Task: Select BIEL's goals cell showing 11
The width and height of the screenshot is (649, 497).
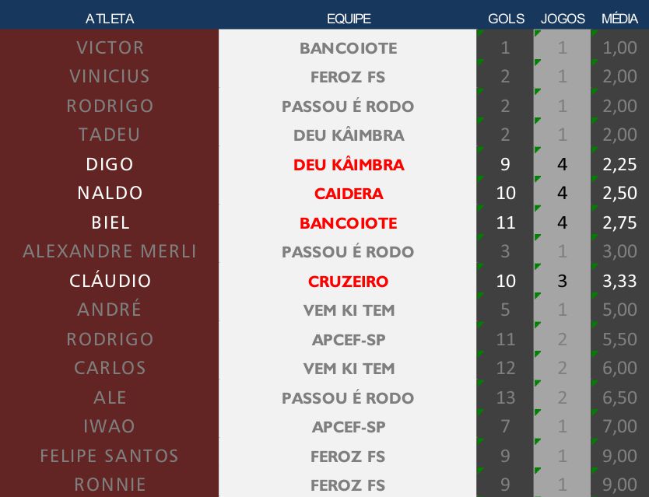Action: pos(505,222)
